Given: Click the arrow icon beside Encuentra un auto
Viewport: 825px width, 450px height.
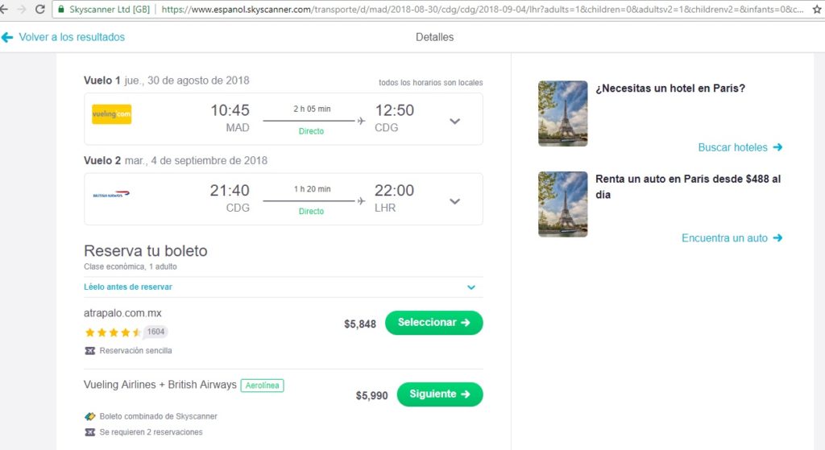Looking at the screenshot, I should 777,237.
